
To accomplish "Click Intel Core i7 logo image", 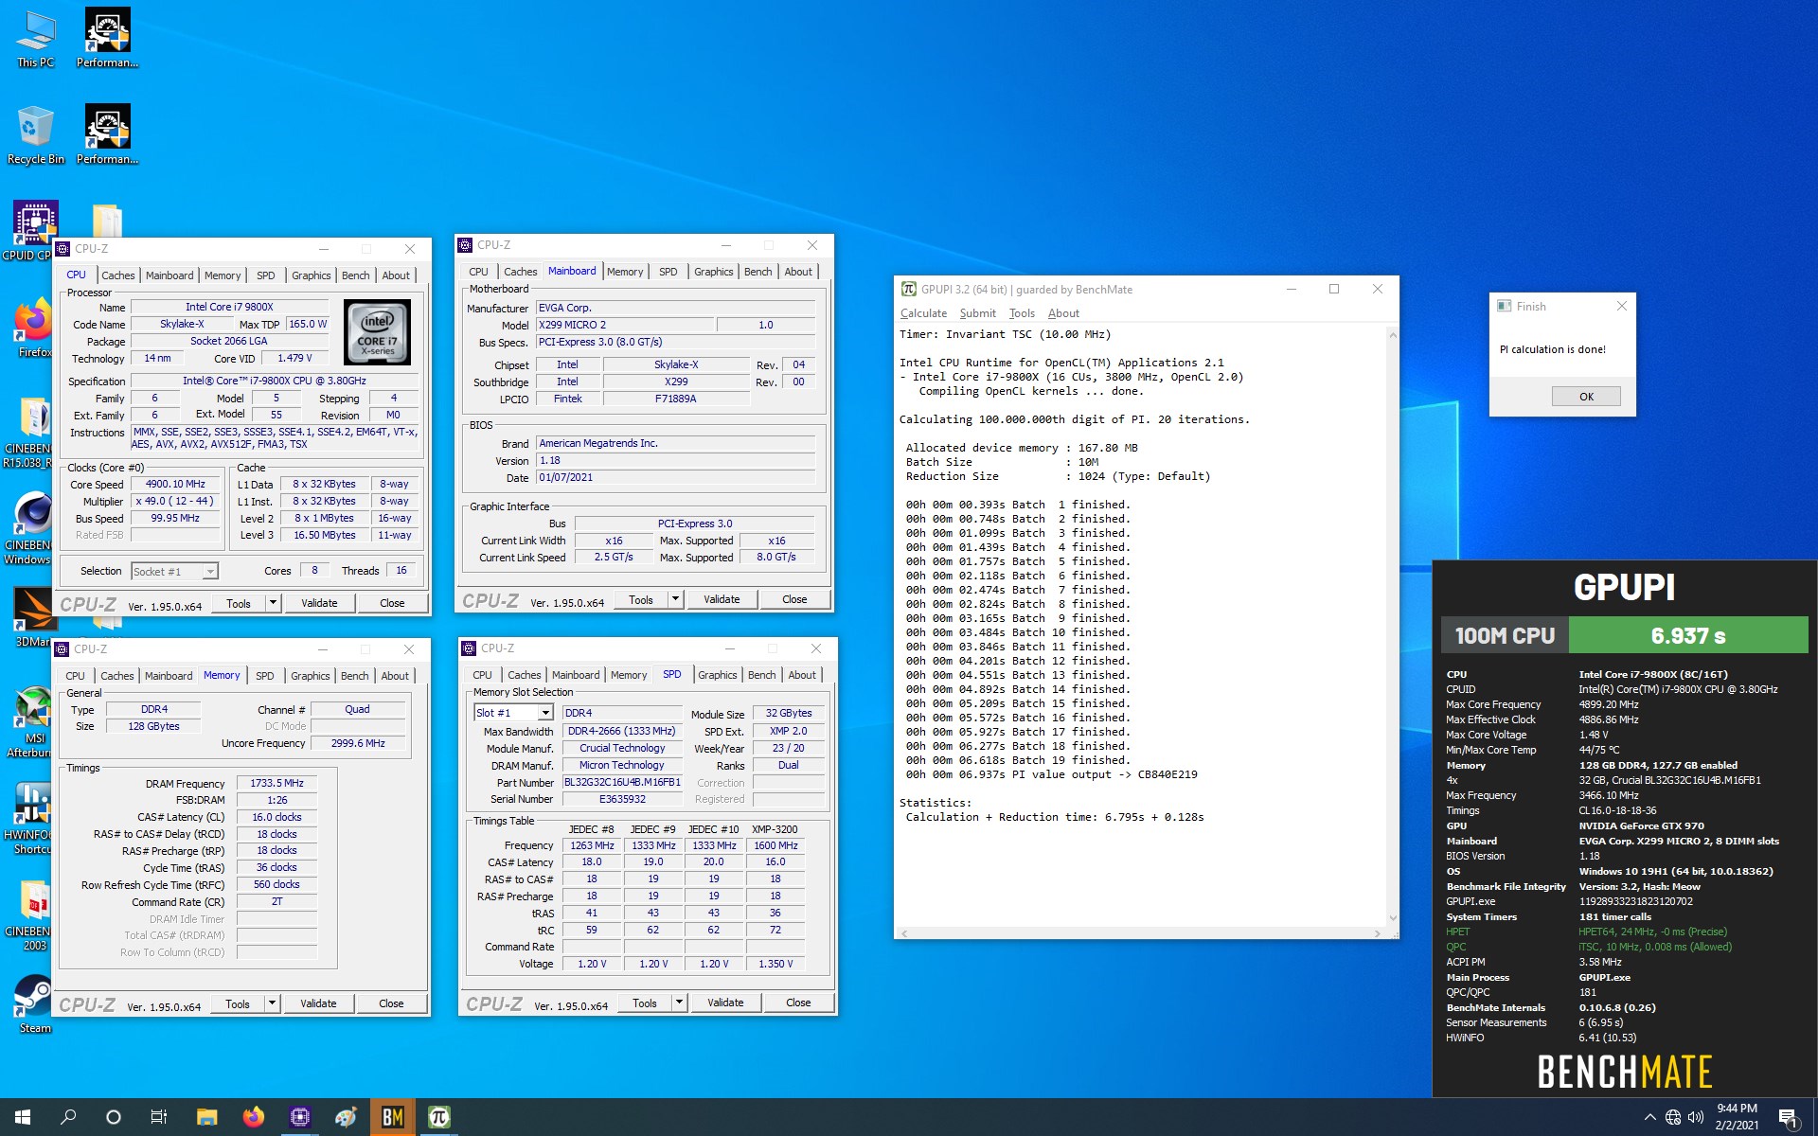I will tap(377, 332).
